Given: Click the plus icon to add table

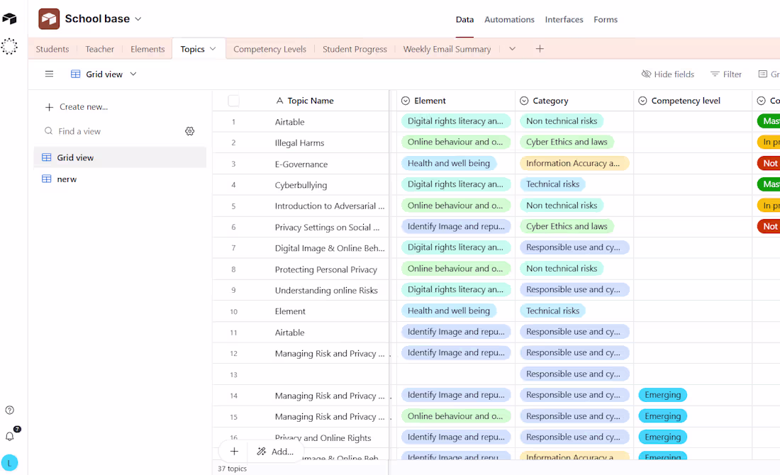Looking at the screenshot, I should click(x=540, y=49).
